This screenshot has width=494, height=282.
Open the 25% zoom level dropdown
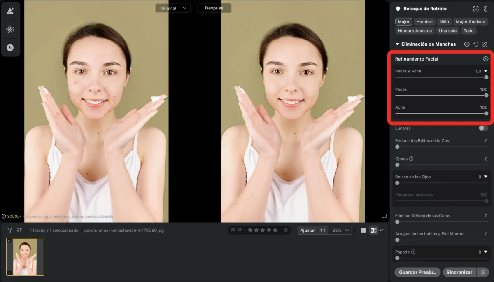(342, 230)
